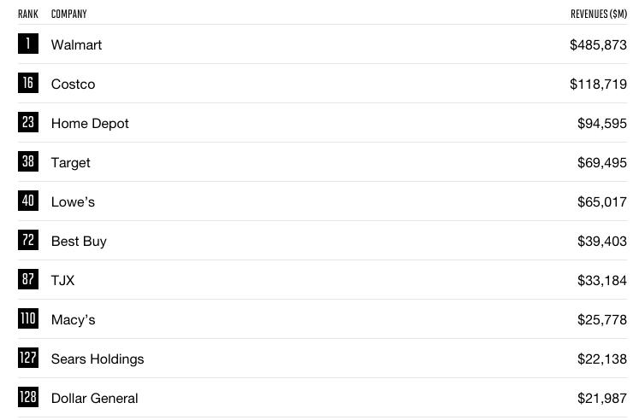Select the rank 72 badge
The image size is (633, 420).
tap(28, 240)
